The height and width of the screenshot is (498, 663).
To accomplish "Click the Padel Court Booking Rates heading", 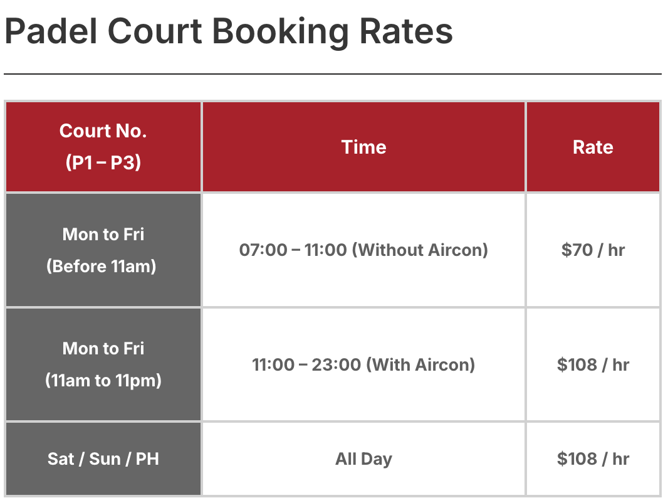I will pyautogui.click(x=229, y=31).
